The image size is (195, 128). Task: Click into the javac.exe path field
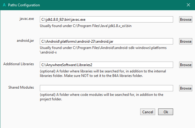click(106, 19)
